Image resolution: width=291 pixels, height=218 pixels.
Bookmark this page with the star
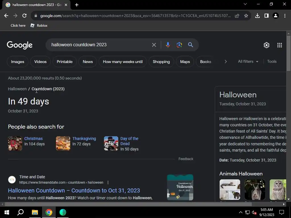click(246, 16)
